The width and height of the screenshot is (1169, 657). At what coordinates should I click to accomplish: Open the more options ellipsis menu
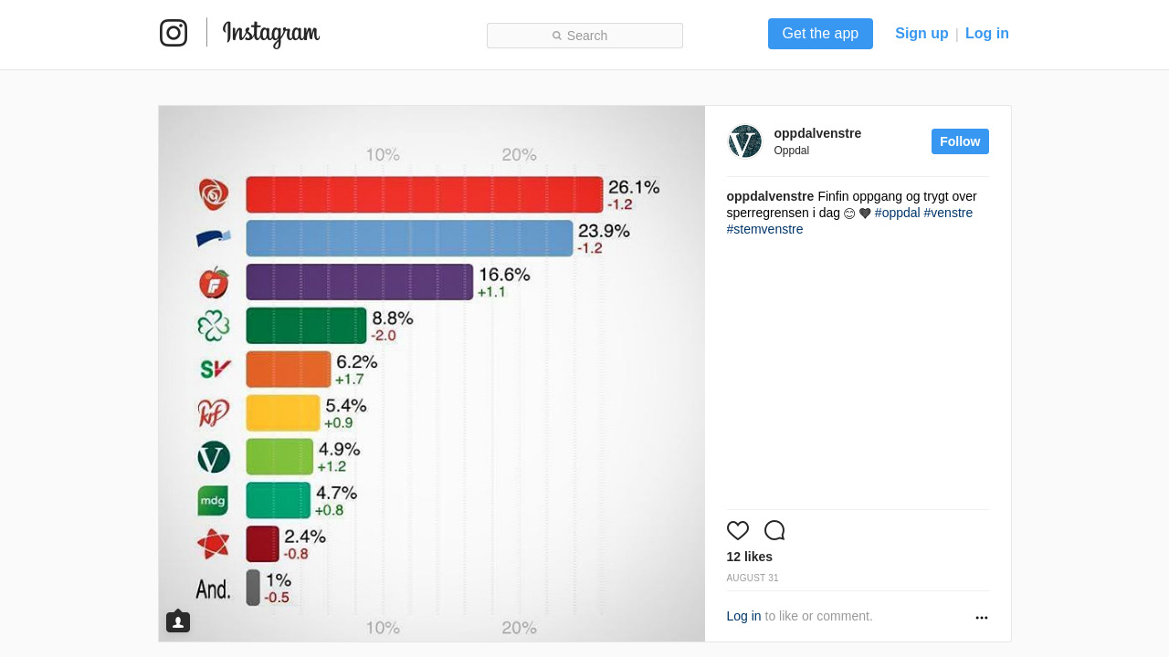click(982, 618)
